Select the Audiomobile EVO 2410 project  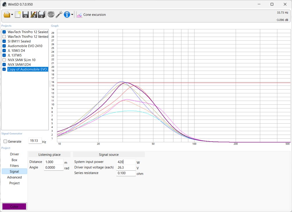point(25,46)
